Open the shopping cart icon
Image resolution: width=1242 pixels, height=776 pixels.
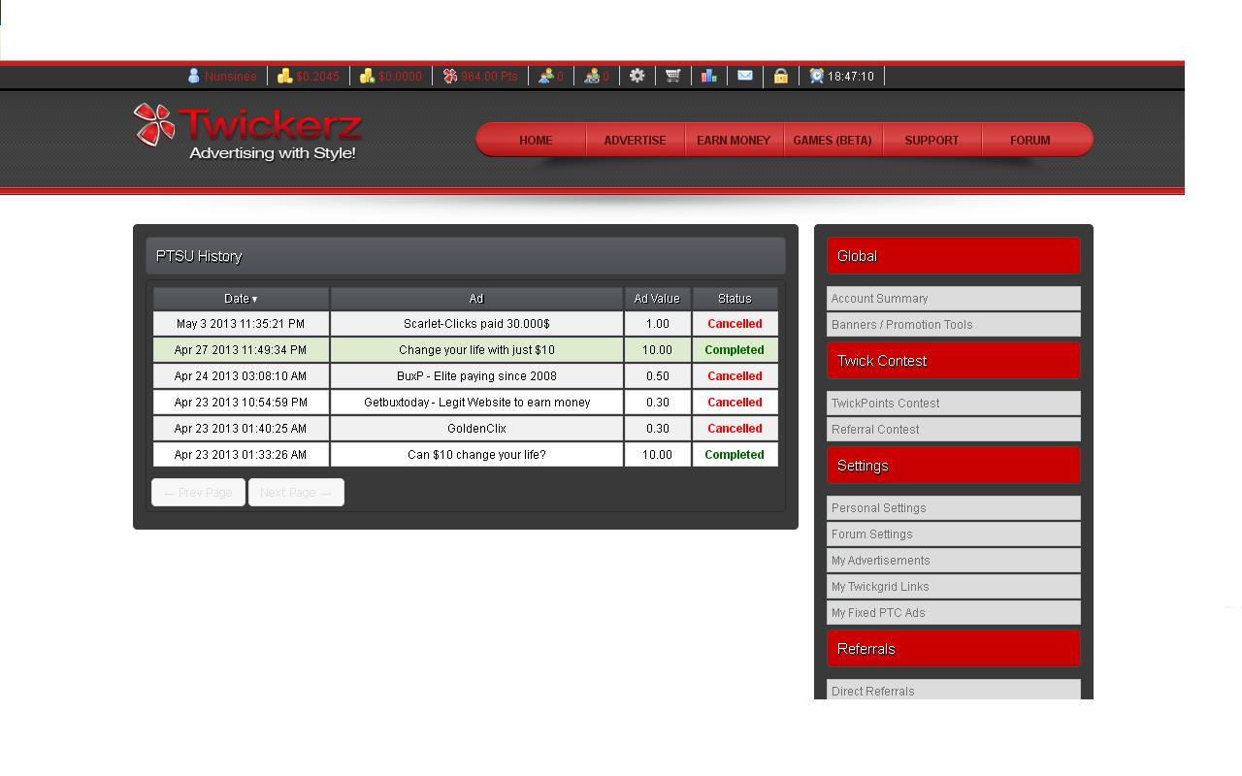tap(672, 76)
